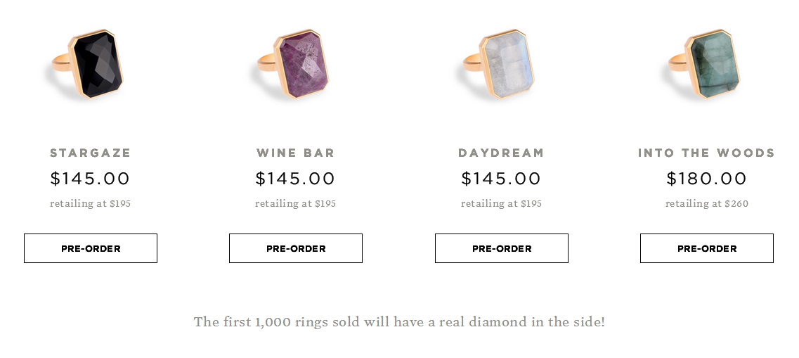This screenshot has height=358, width=799.
Task: Click the DAYDREAM product title
Action: coord(501,153)
